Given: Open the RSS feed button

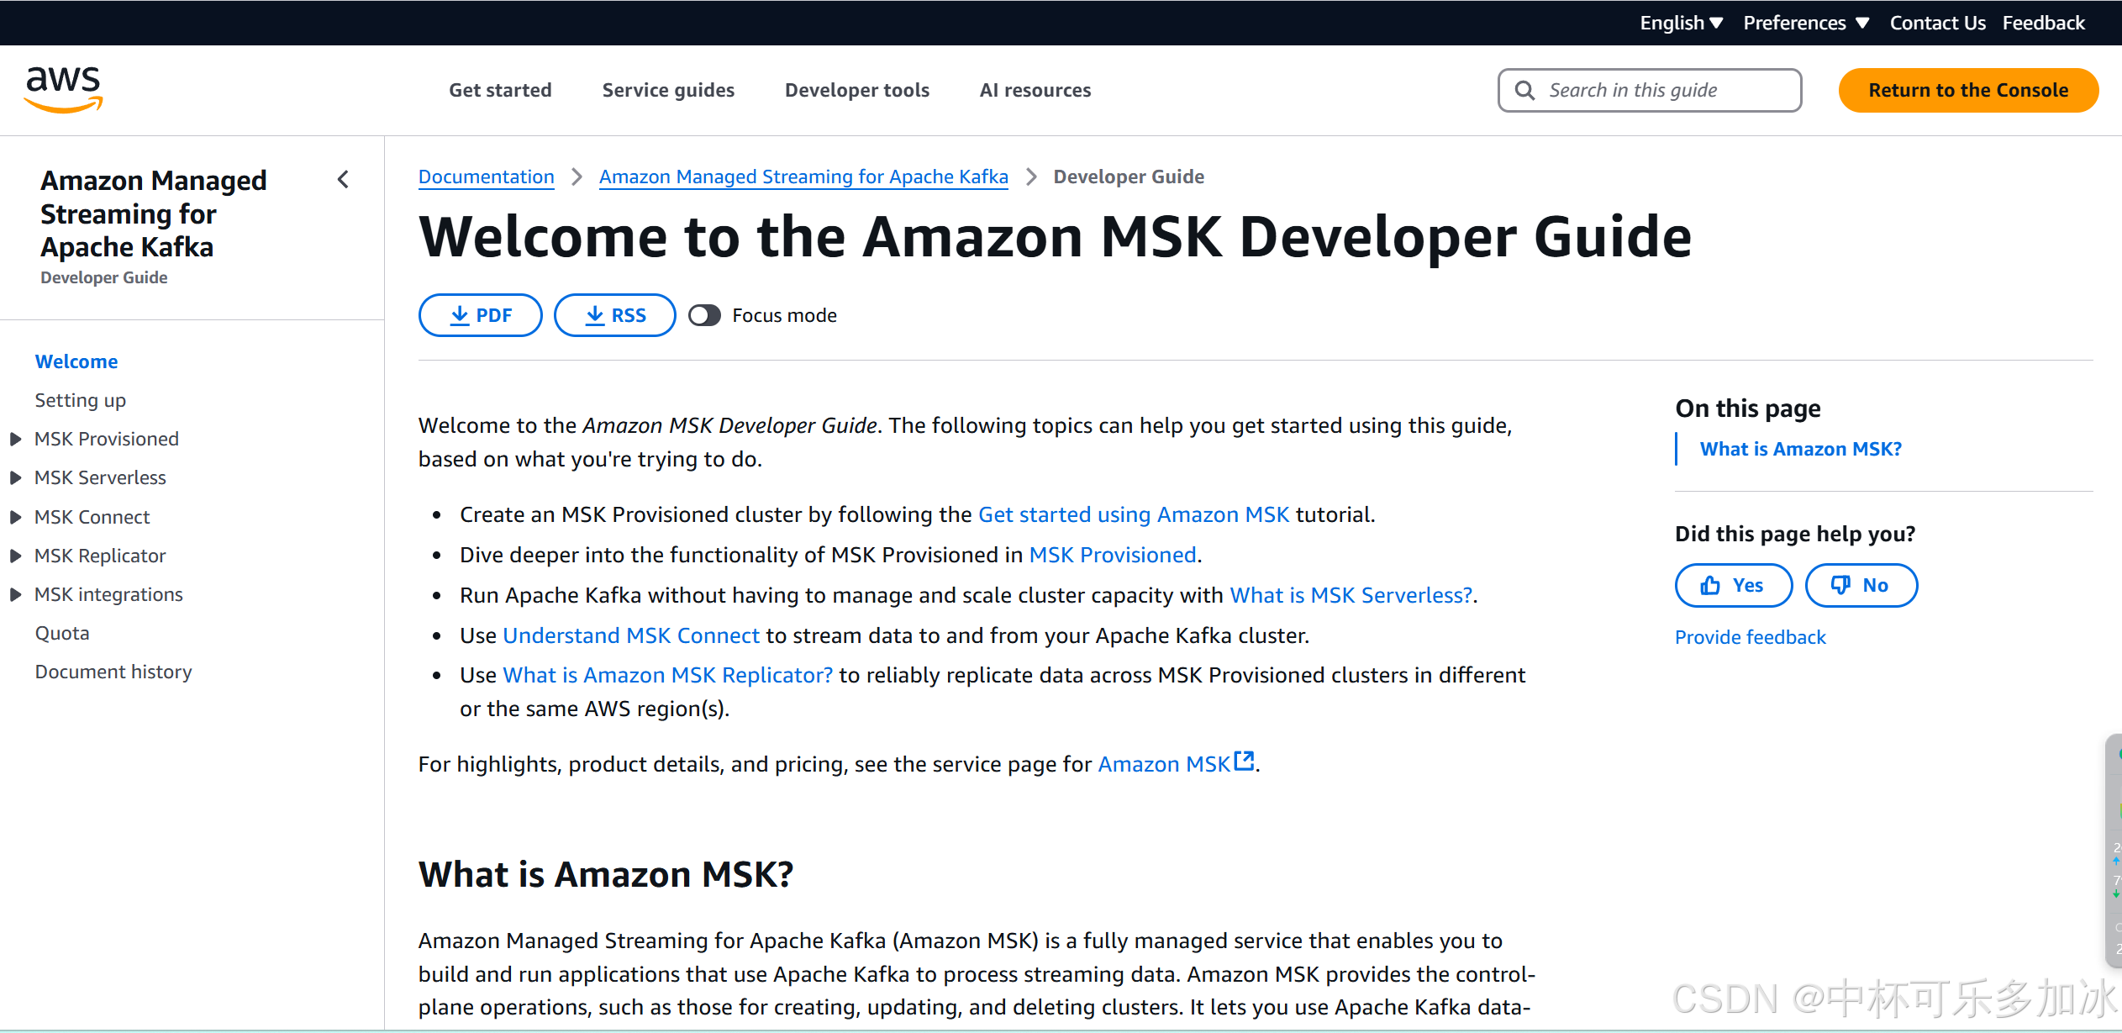Looking at the screenshot, I should click(614, 315).
